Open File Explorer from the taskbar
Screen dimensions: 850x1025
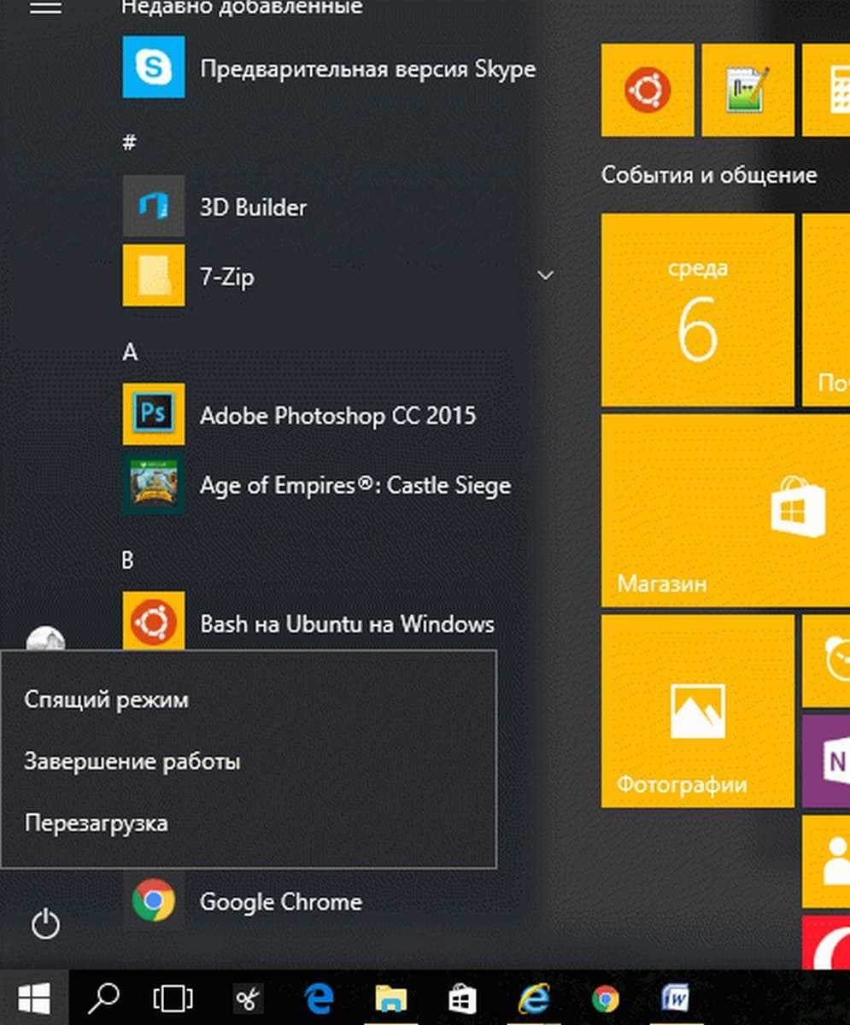391,998
